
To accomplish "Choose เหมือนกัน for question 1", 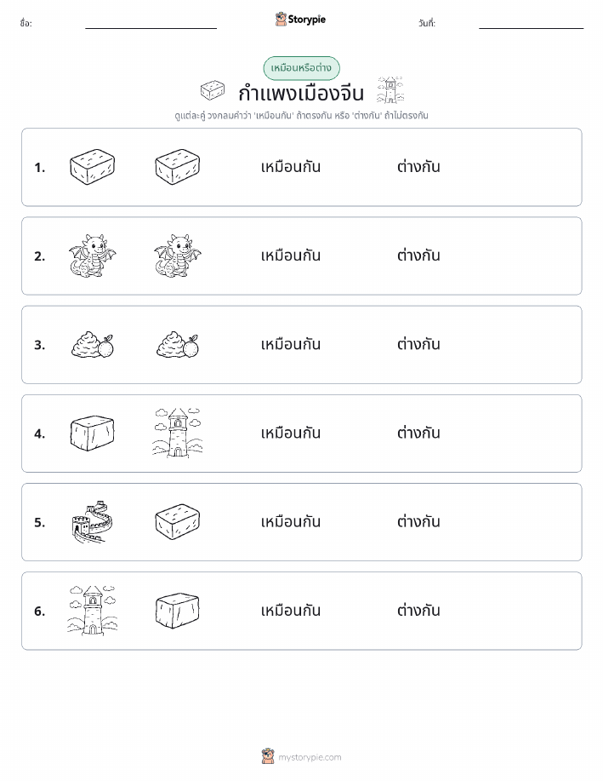I will [x=291, y=167].
